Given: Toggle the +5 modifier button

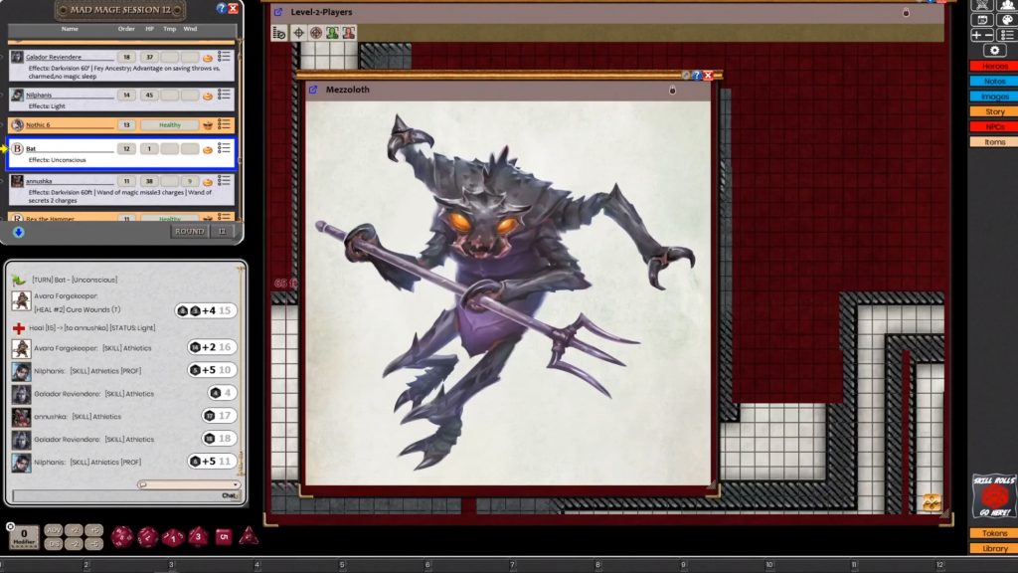Looking at the screenshot, I should click(94, 529).
